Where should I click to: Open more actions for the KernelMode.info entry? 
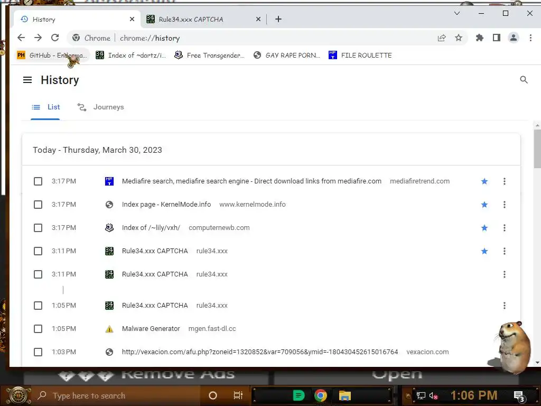tap(505, 205)
